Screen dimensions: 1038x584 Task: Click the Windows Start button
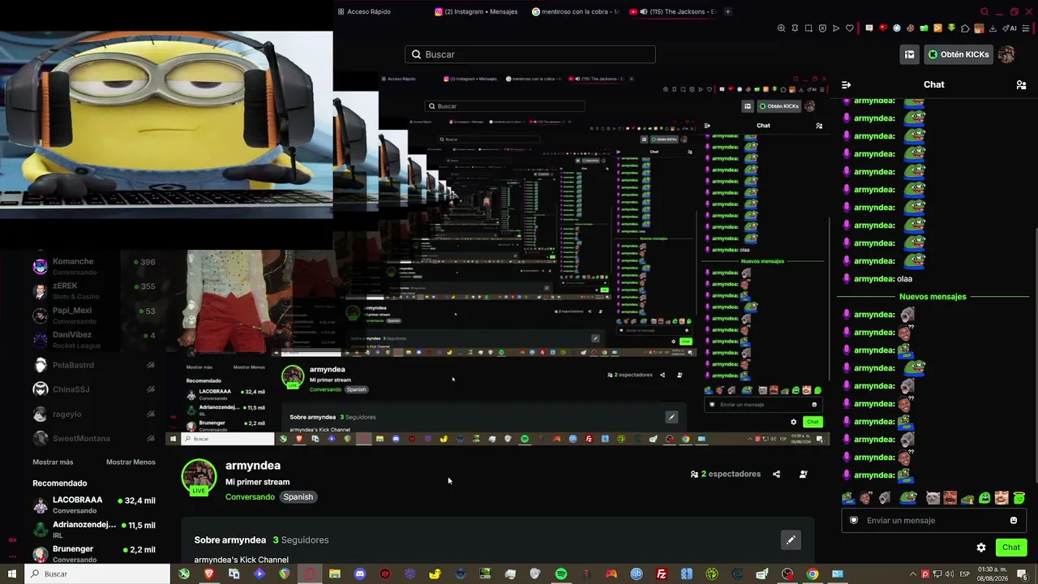[x=11, y=574]
